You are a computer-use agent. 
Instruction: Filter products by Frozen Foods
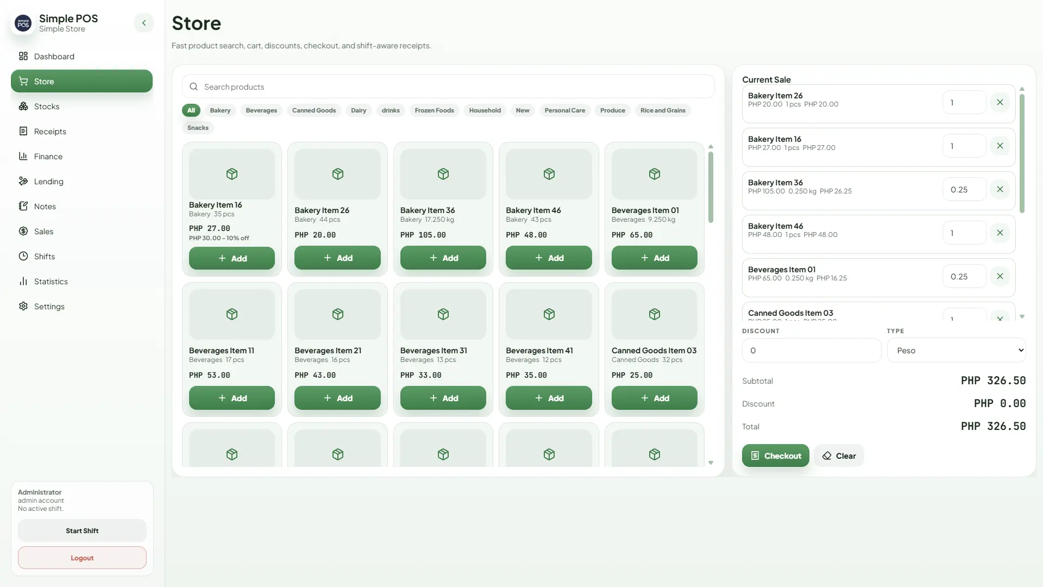click(x=435, y=110)
